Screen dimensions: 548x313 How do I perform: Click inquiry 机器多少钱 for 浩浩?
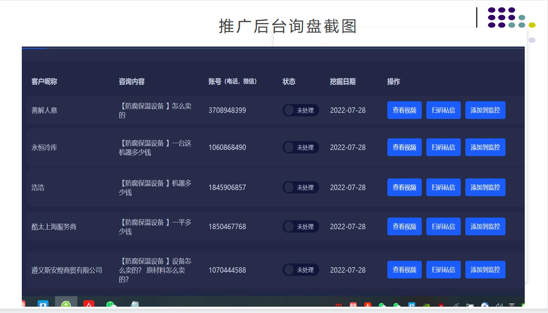(x=155, y=188)
